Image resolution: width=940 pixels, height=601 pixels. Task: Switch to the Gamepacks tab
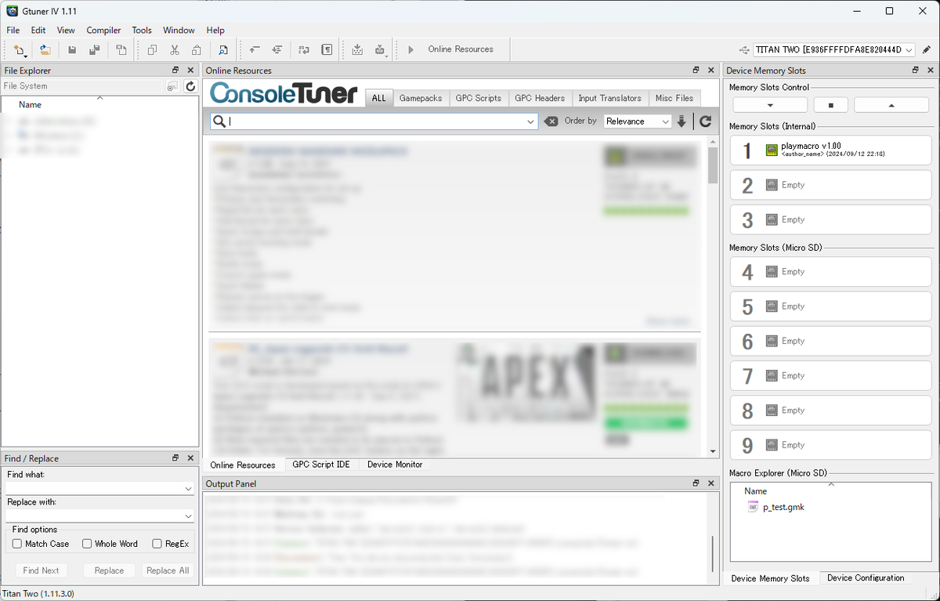421,99
